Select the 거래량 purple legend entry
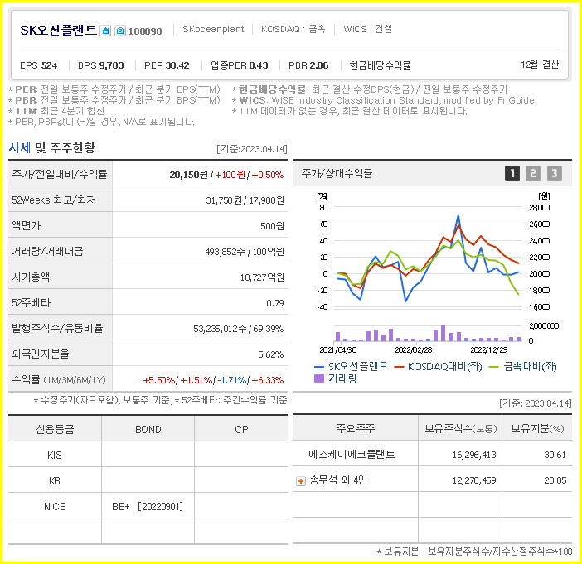This screenshot has width=582, height=564. pos(336,378)
